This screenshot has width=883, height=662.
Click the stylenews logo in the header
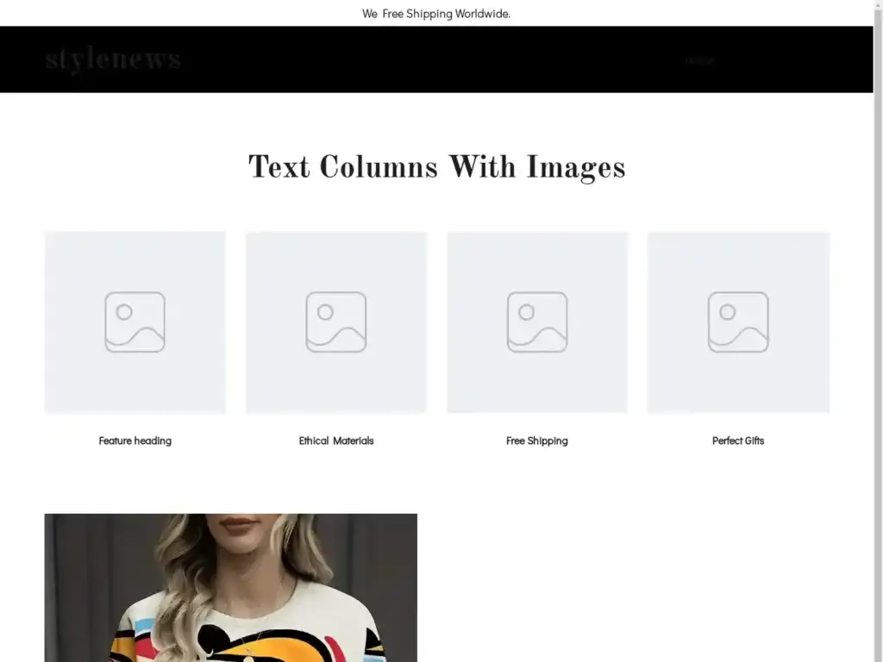point(113,59)
